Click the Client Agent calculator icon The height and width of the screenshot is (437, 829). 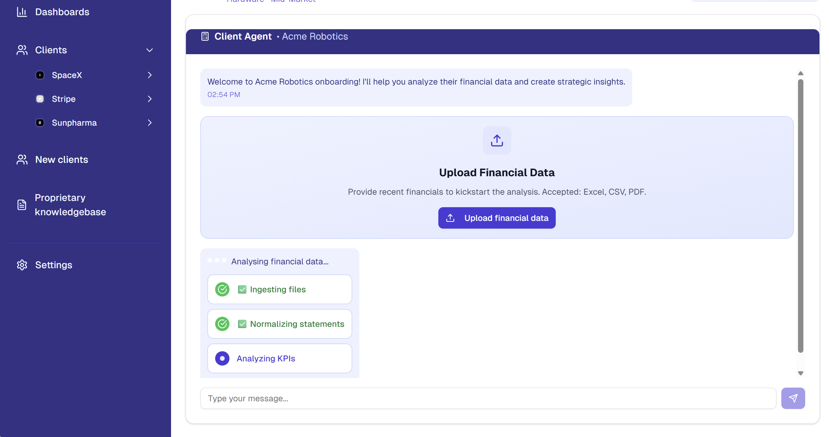[205, 36]
